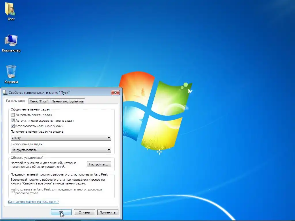Click the Настройка значков и уведомлений description
This screenshot has width=295, height=221.
click(44, 165)
